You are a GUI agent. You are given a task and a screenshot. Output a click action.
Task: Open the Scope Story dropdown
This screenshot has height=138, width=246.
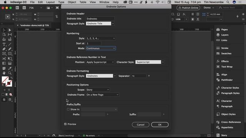pyautogui.click(x=98, y=90)
